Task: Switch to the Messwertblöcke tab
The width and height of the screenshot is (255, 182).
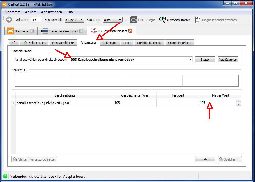Action: coord(63,43)
